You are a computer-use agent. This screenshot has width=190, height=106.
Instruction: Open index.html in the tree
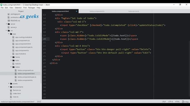pos(17,94)
